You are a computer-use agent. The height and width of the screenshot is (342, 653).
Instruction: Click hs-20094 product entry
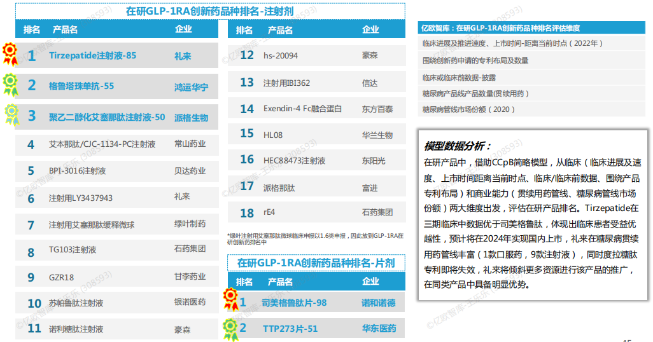point(281,56)
